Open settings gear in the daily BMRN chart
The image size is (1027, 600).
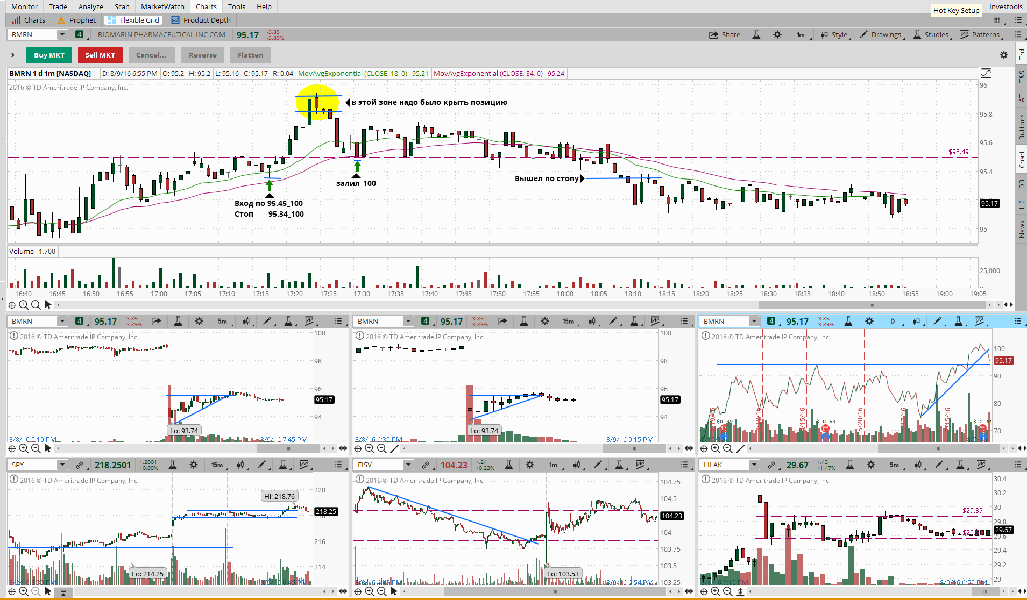869,321
